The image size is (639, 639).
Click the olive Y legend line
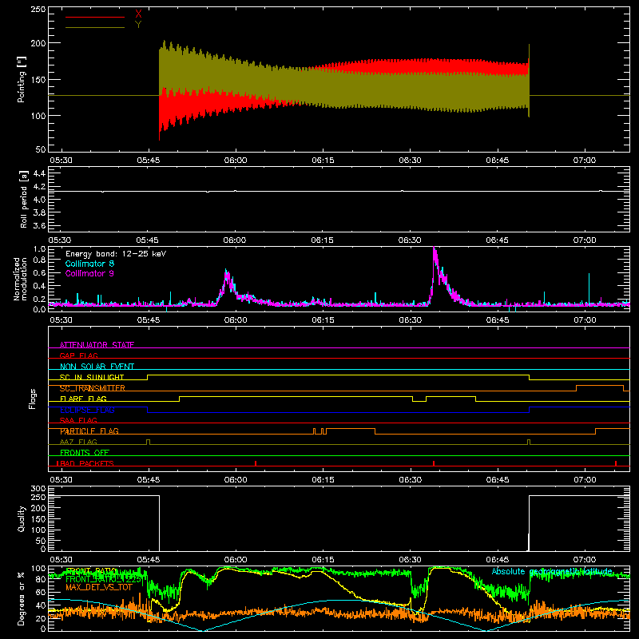pyautogui.click(x=95, y=27)
